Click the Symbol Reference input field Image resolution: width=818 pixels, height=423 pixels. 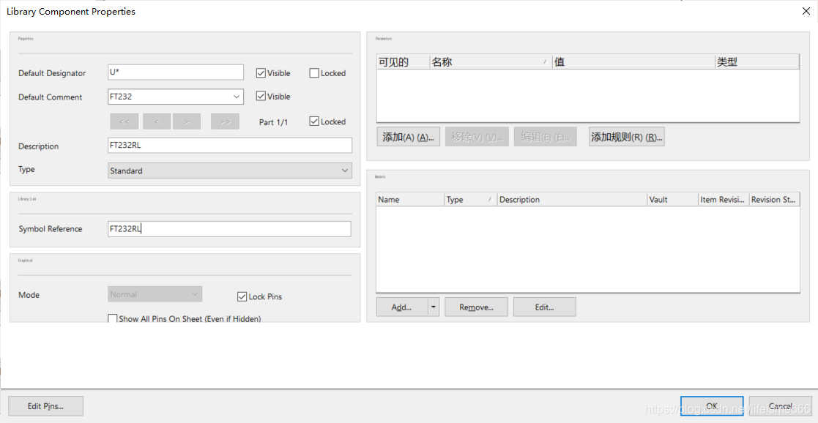229,228
